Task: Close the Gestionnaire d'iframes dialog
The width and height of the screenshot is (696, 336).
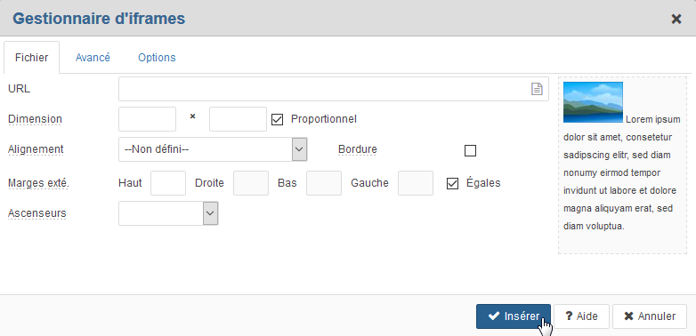Action: [676, 19]
